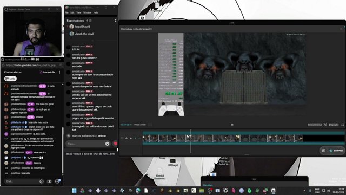The width and height of the screenshot is (346, 195).
Task: Click the player panel menu icon at the top right
Action: [x=342, y=29]
